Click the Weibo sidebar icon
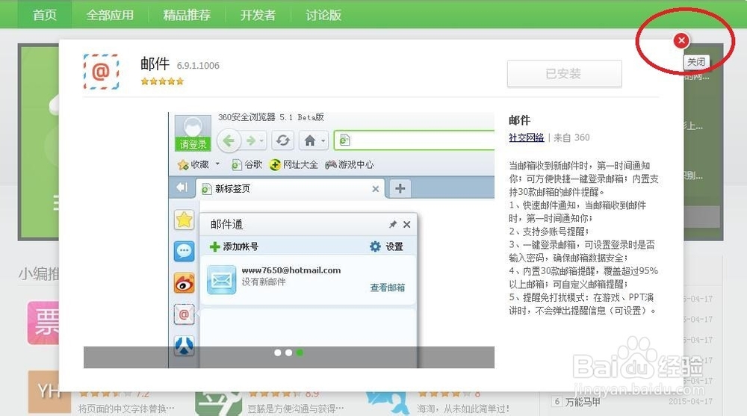747x416 pixels. point(185,283)
